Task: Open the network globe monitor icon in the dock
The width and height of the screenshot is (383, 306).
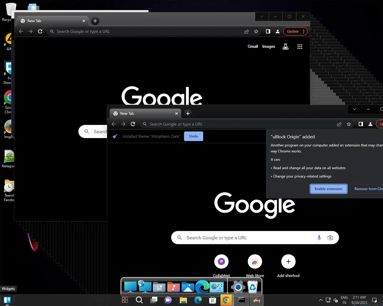Action: click(145, 287)
